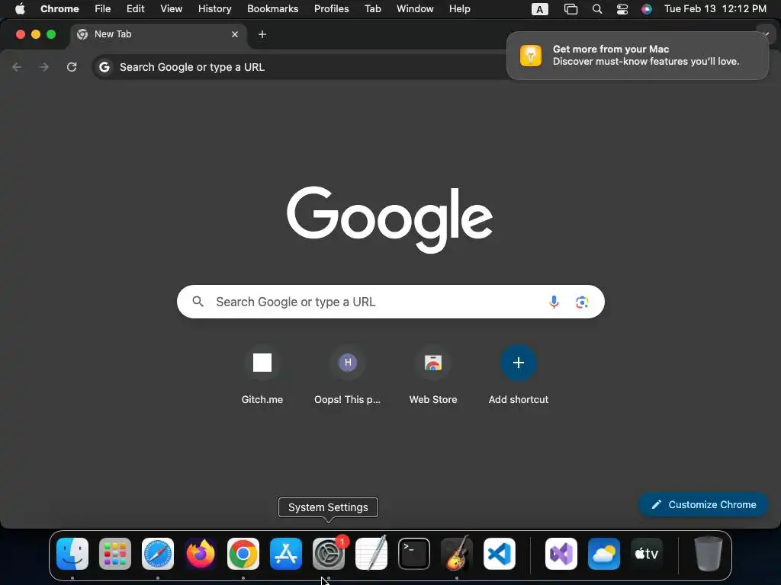Open Control Center in the menu bar
The width and height of the screenshot is (781, 585).
pos(622,9)
